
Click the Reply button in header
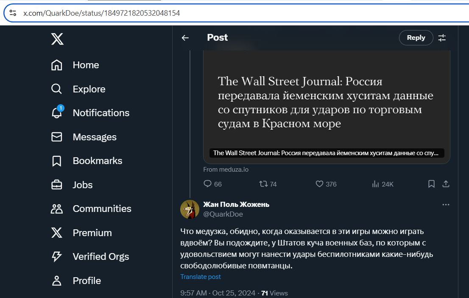click(x=416, y=38)
